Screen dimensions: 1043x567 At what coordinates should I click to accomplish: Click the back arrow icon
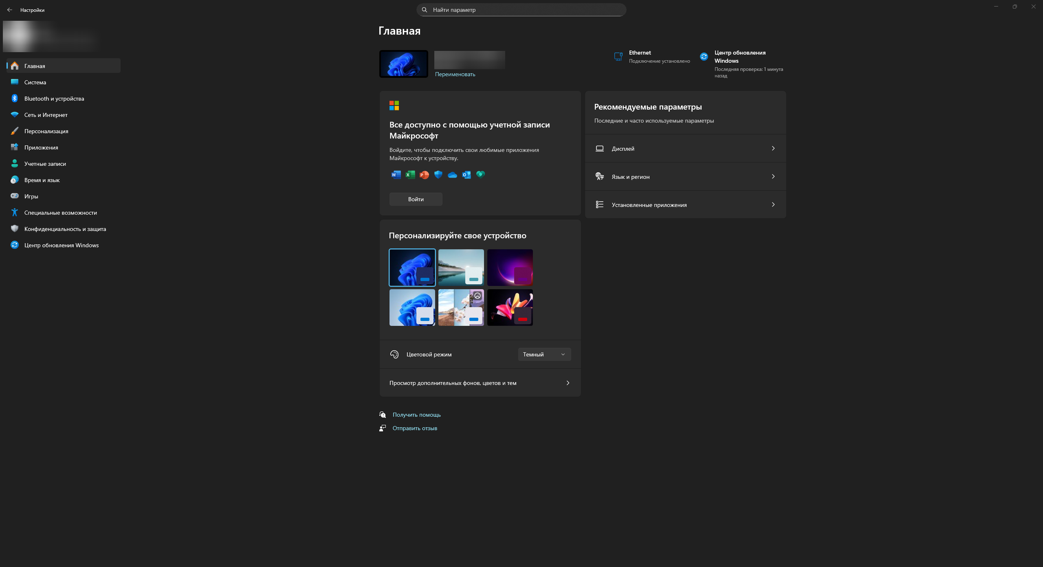pos(10,10)
